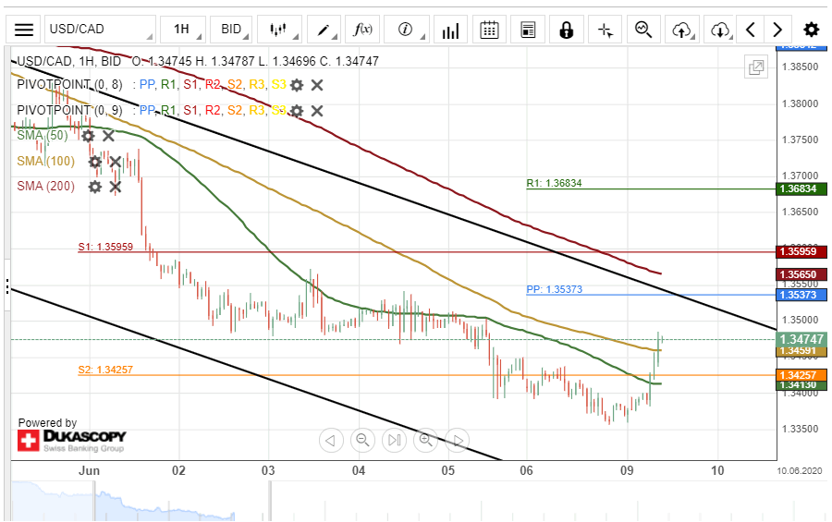Activate the crosshair cursor tool
Screen dimensions: 832x522
(606, 30)
